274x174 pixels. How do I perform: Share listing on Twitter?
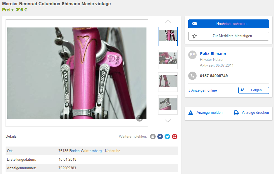[x=167, y=137]
